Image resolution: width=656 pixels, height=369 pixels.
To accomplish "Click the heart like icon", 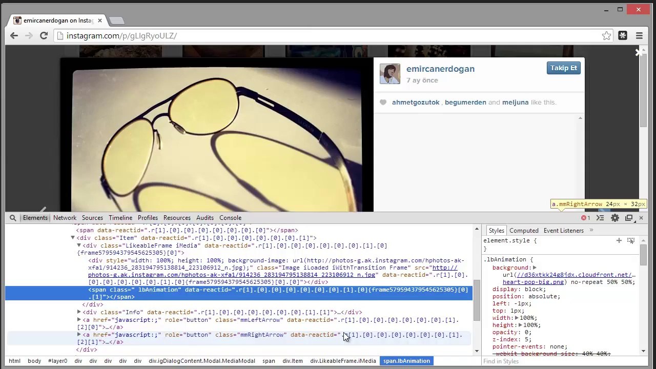I will [383, 102].
